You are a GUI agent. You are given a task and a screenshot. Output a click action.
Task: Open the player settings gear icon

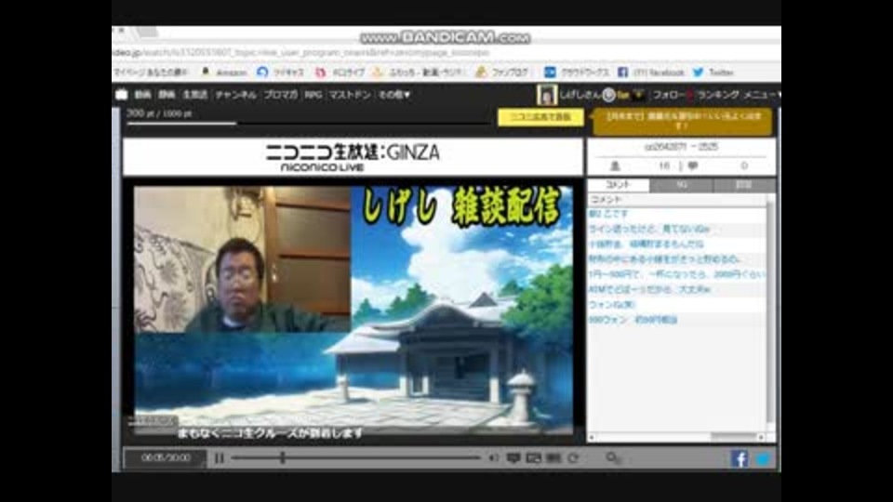click(x=613, y=457)
